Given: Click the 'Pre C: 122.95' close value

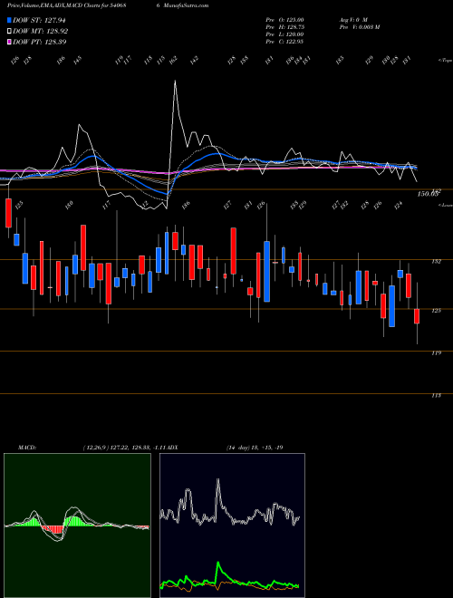Looking at the screenshot, I should (284, 42).
